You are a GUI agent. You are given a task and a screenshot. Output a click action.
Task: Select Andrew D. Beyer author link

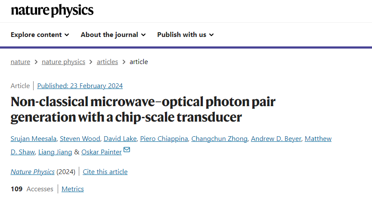click(276, 139)
